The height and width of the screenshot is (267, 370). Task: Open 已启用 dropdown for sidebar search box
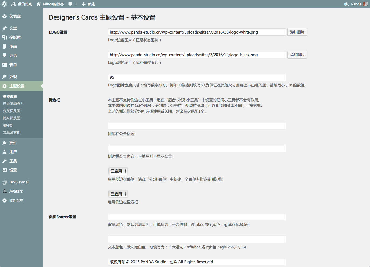(118, 194)
